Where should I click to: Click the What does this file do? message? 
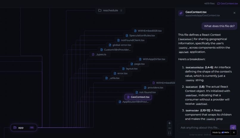[219, 26]
